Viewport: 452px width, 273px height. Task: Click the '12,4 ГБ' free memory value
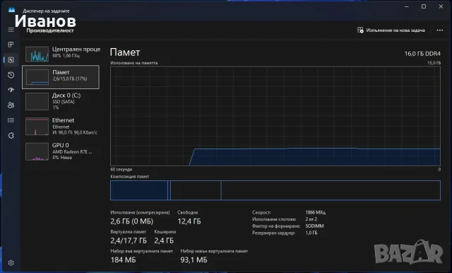[x=189, y=221]
